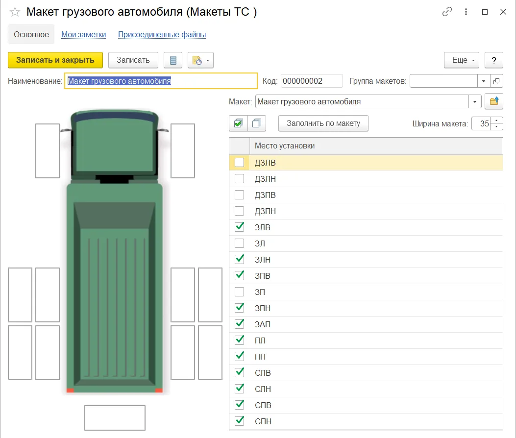Enable the ДЗЛВ checkbox
The image size is (516, 438).
(239, 163)
